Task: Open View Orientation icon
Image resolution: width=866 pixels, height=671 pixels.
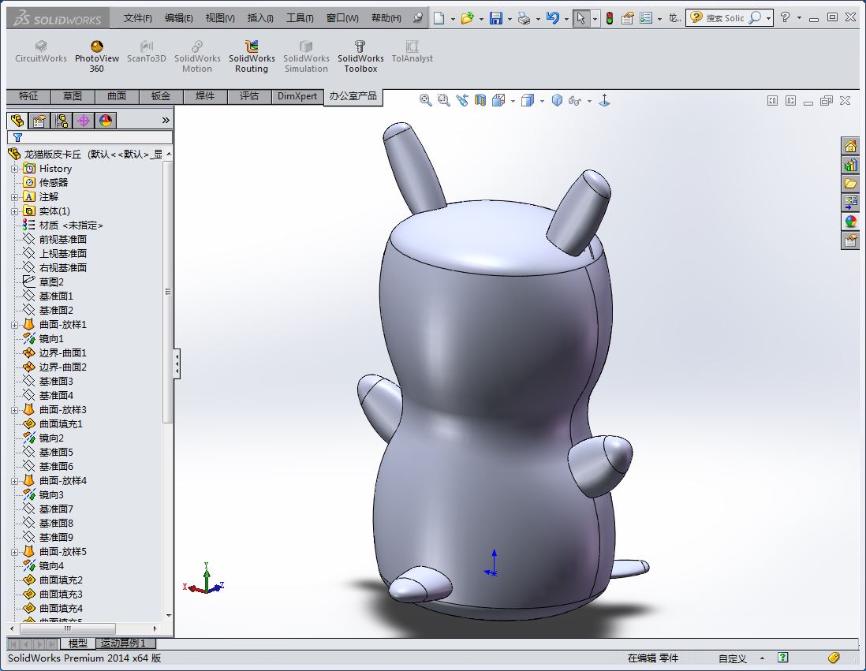Action: pyautogui.click(x=498, y=100)
